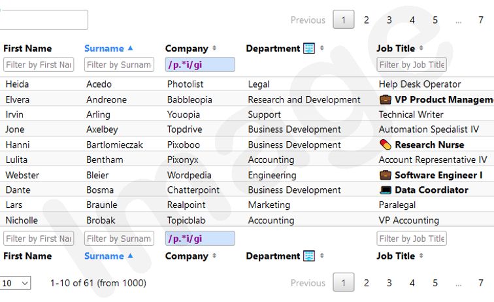Click page 5 in bottom pagination

(435, 283)
